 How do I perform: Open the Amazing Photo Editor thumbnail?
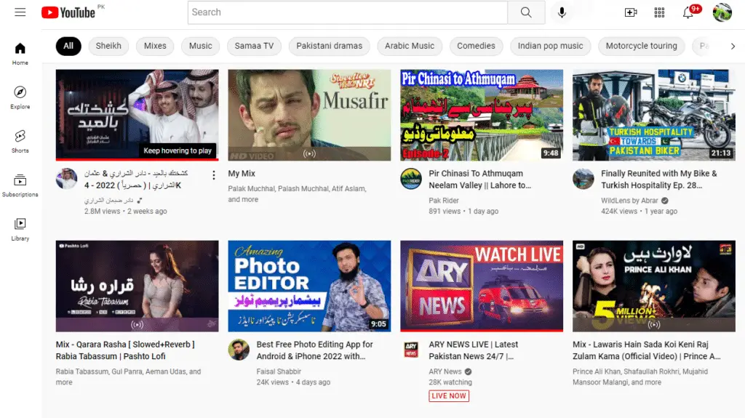pos(309,286)
